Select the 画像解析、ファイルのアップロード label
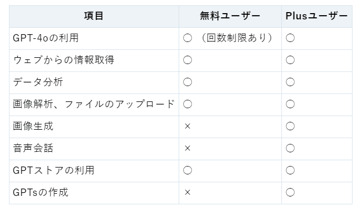 94,104
